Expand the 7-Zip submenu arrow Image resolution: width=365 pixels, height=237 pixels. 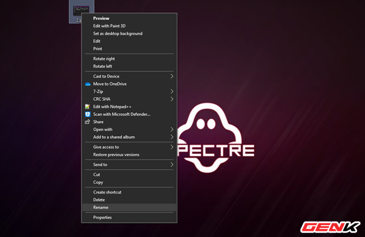172,91
